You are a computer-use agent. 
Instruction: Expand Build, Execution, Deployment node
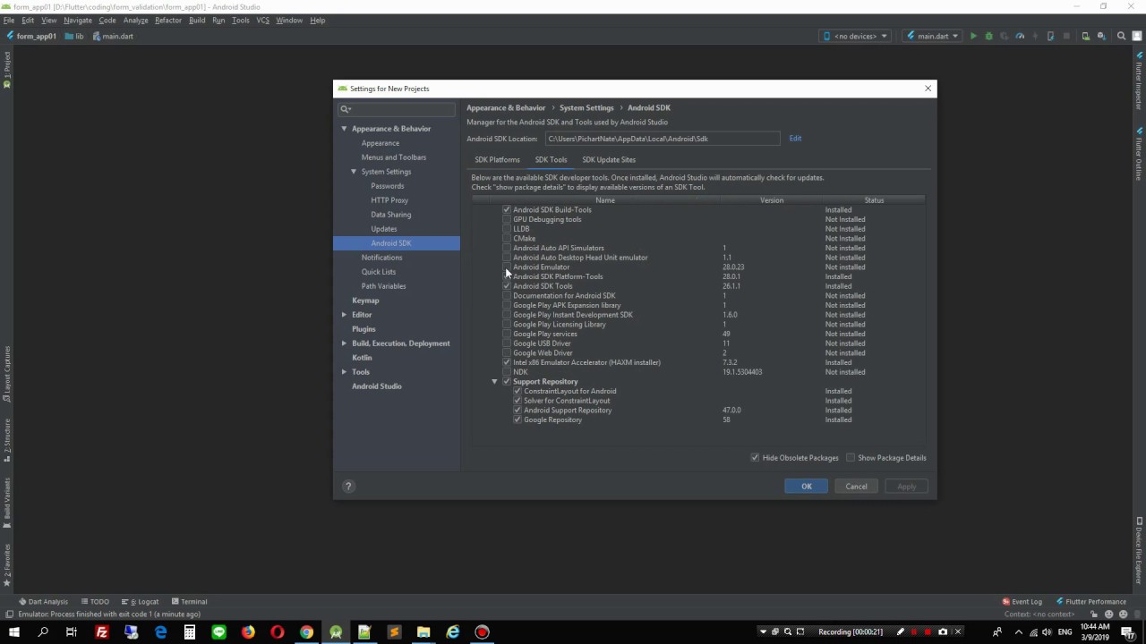344,343
